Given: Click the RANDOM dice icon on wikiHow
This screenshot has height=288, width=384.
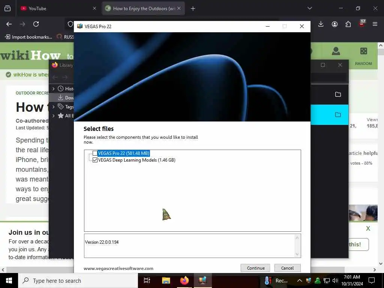Looking at the screenshot, I should (364, 51).
